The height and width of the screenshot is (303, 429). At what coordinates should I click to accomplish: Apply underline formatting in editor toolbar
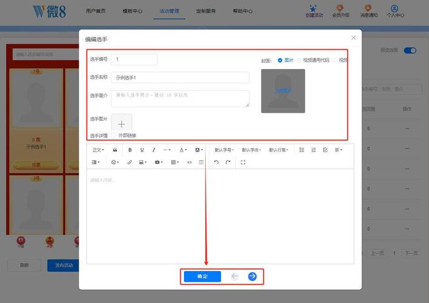click(142, 150)
